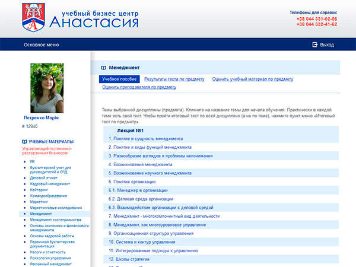Open topic 6.1 Менеджер в организации
Image resolution: width=356 pixels, height=267 pixels.
138,190
